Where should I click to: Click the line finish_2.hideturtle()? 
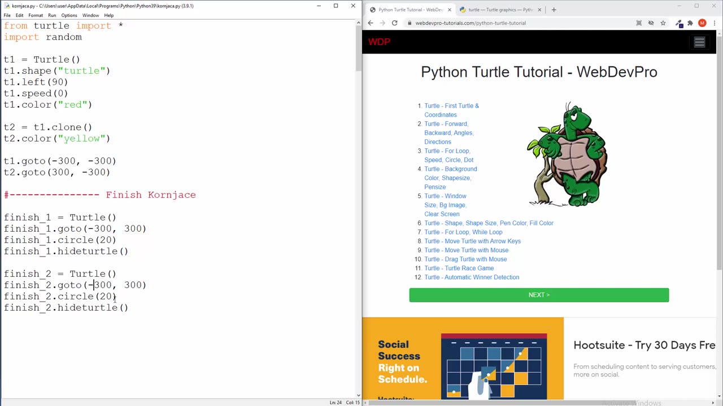(x=66, y=308)
